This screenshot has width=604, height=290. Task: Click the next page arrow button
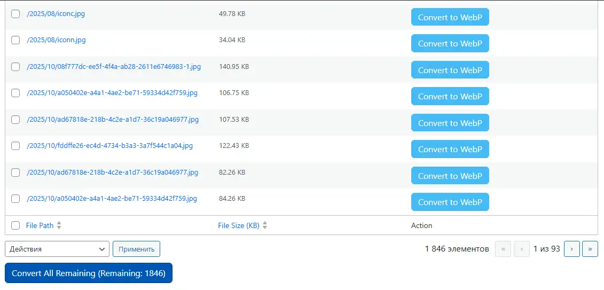pos(572,249)
